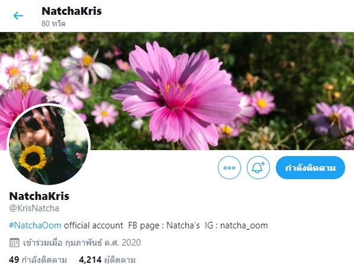
Task: Click the calendar icon beside join date
Action: click(14, 243)
